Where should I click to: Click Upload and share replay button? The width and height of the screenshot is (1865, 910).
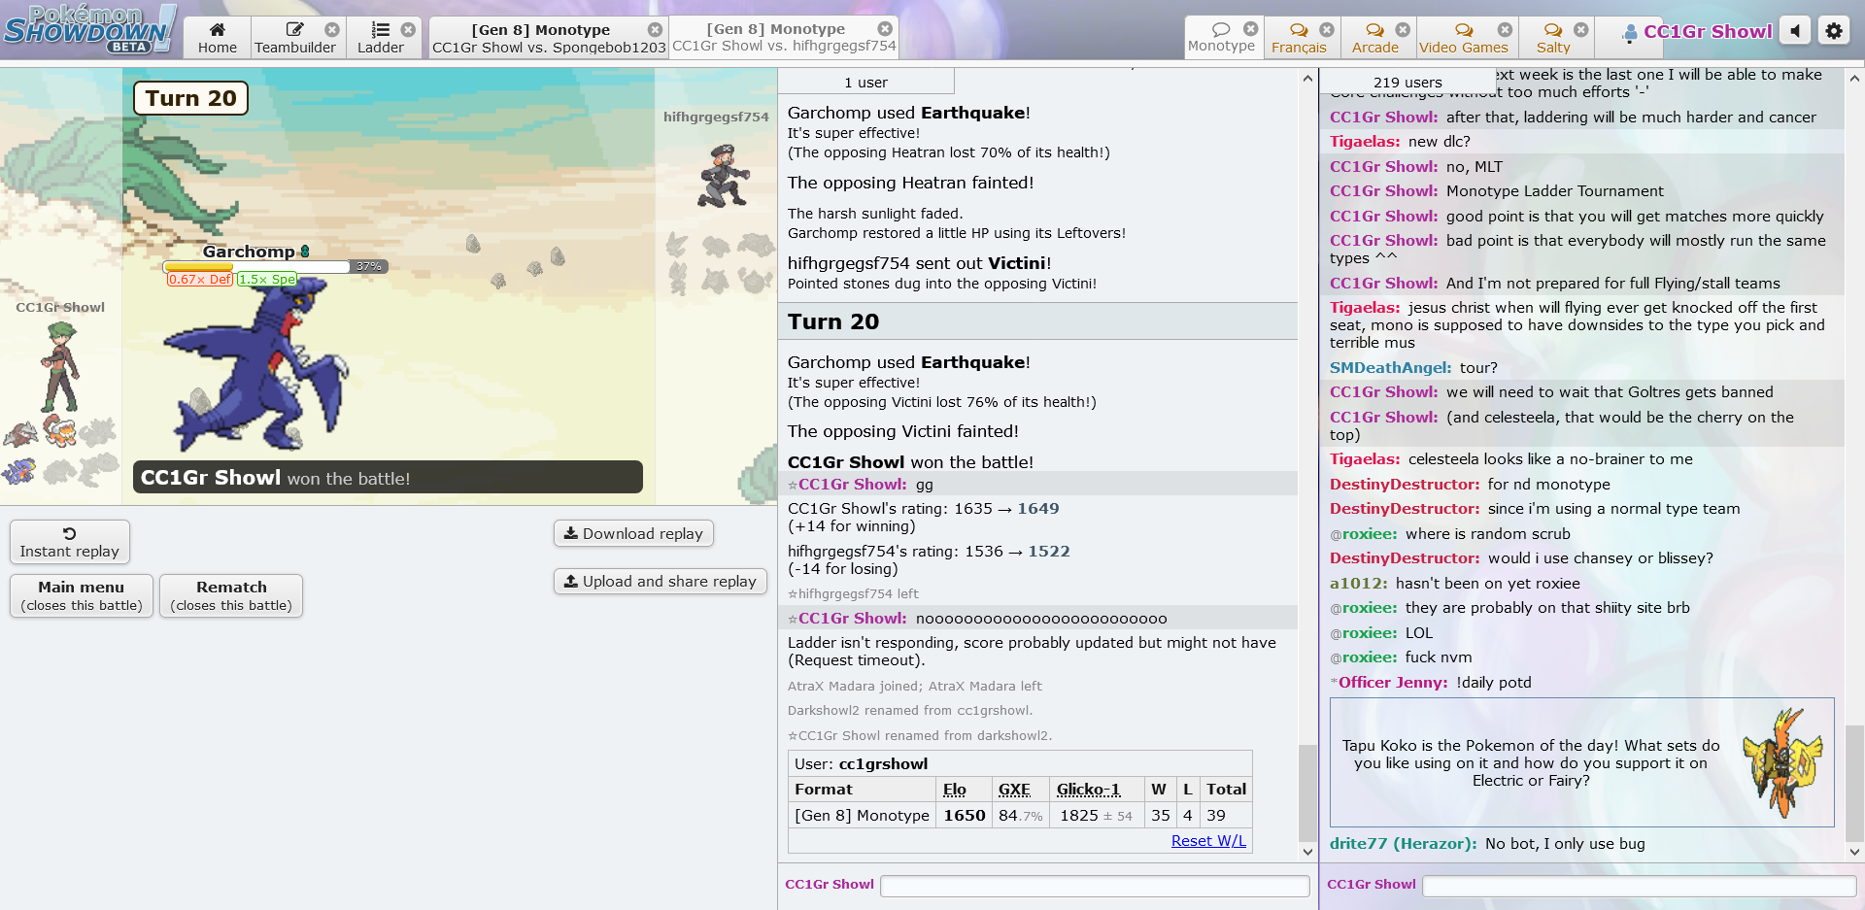[x=661, y=581]
